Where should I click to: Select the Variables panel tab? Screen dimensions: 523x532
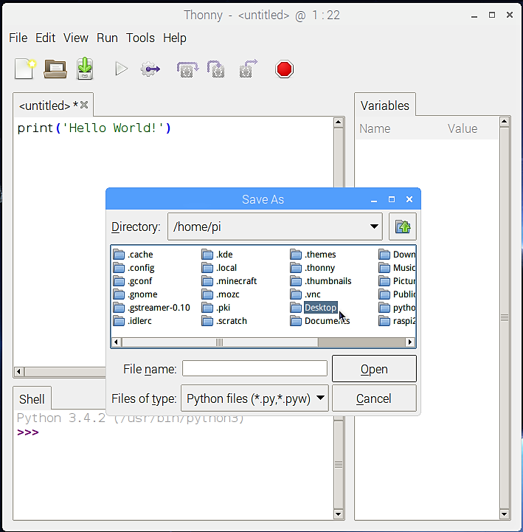385,106
